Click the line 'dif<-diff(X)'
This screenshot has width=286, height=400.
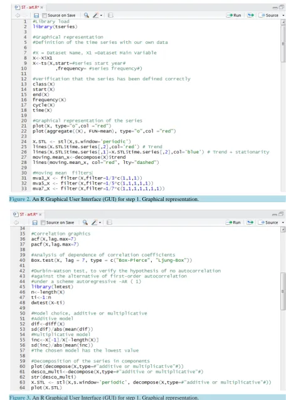[x=48, y=324]
